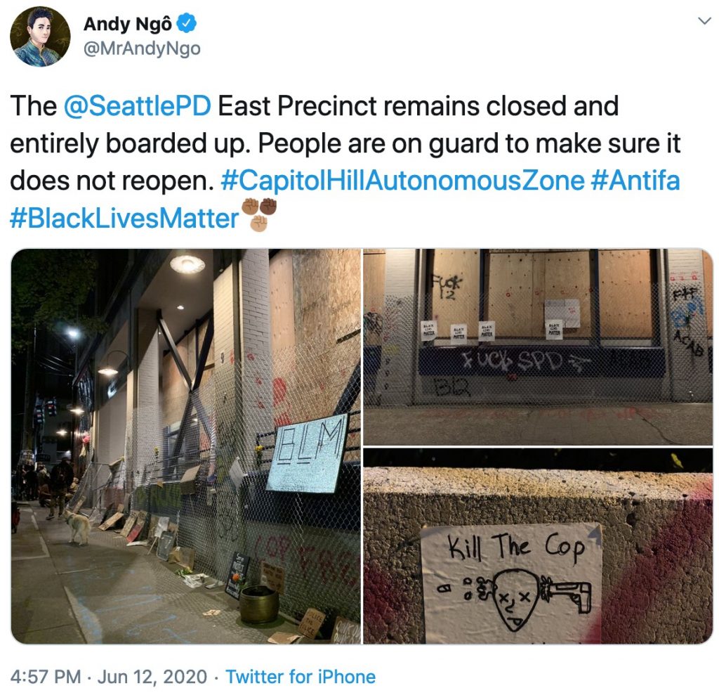
Task: Open the Andy Ngô display name
Action: pyautogui.click(x=128, y=23)
